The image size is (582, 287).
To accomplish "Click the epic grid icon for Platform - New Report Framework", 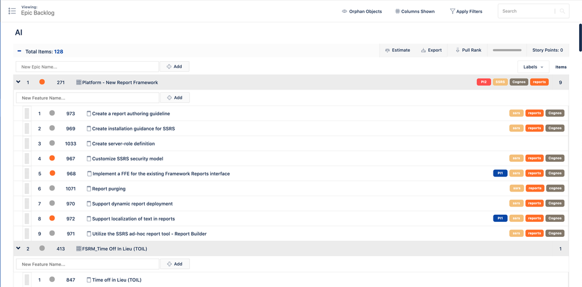I will click(x=79, y=82).
